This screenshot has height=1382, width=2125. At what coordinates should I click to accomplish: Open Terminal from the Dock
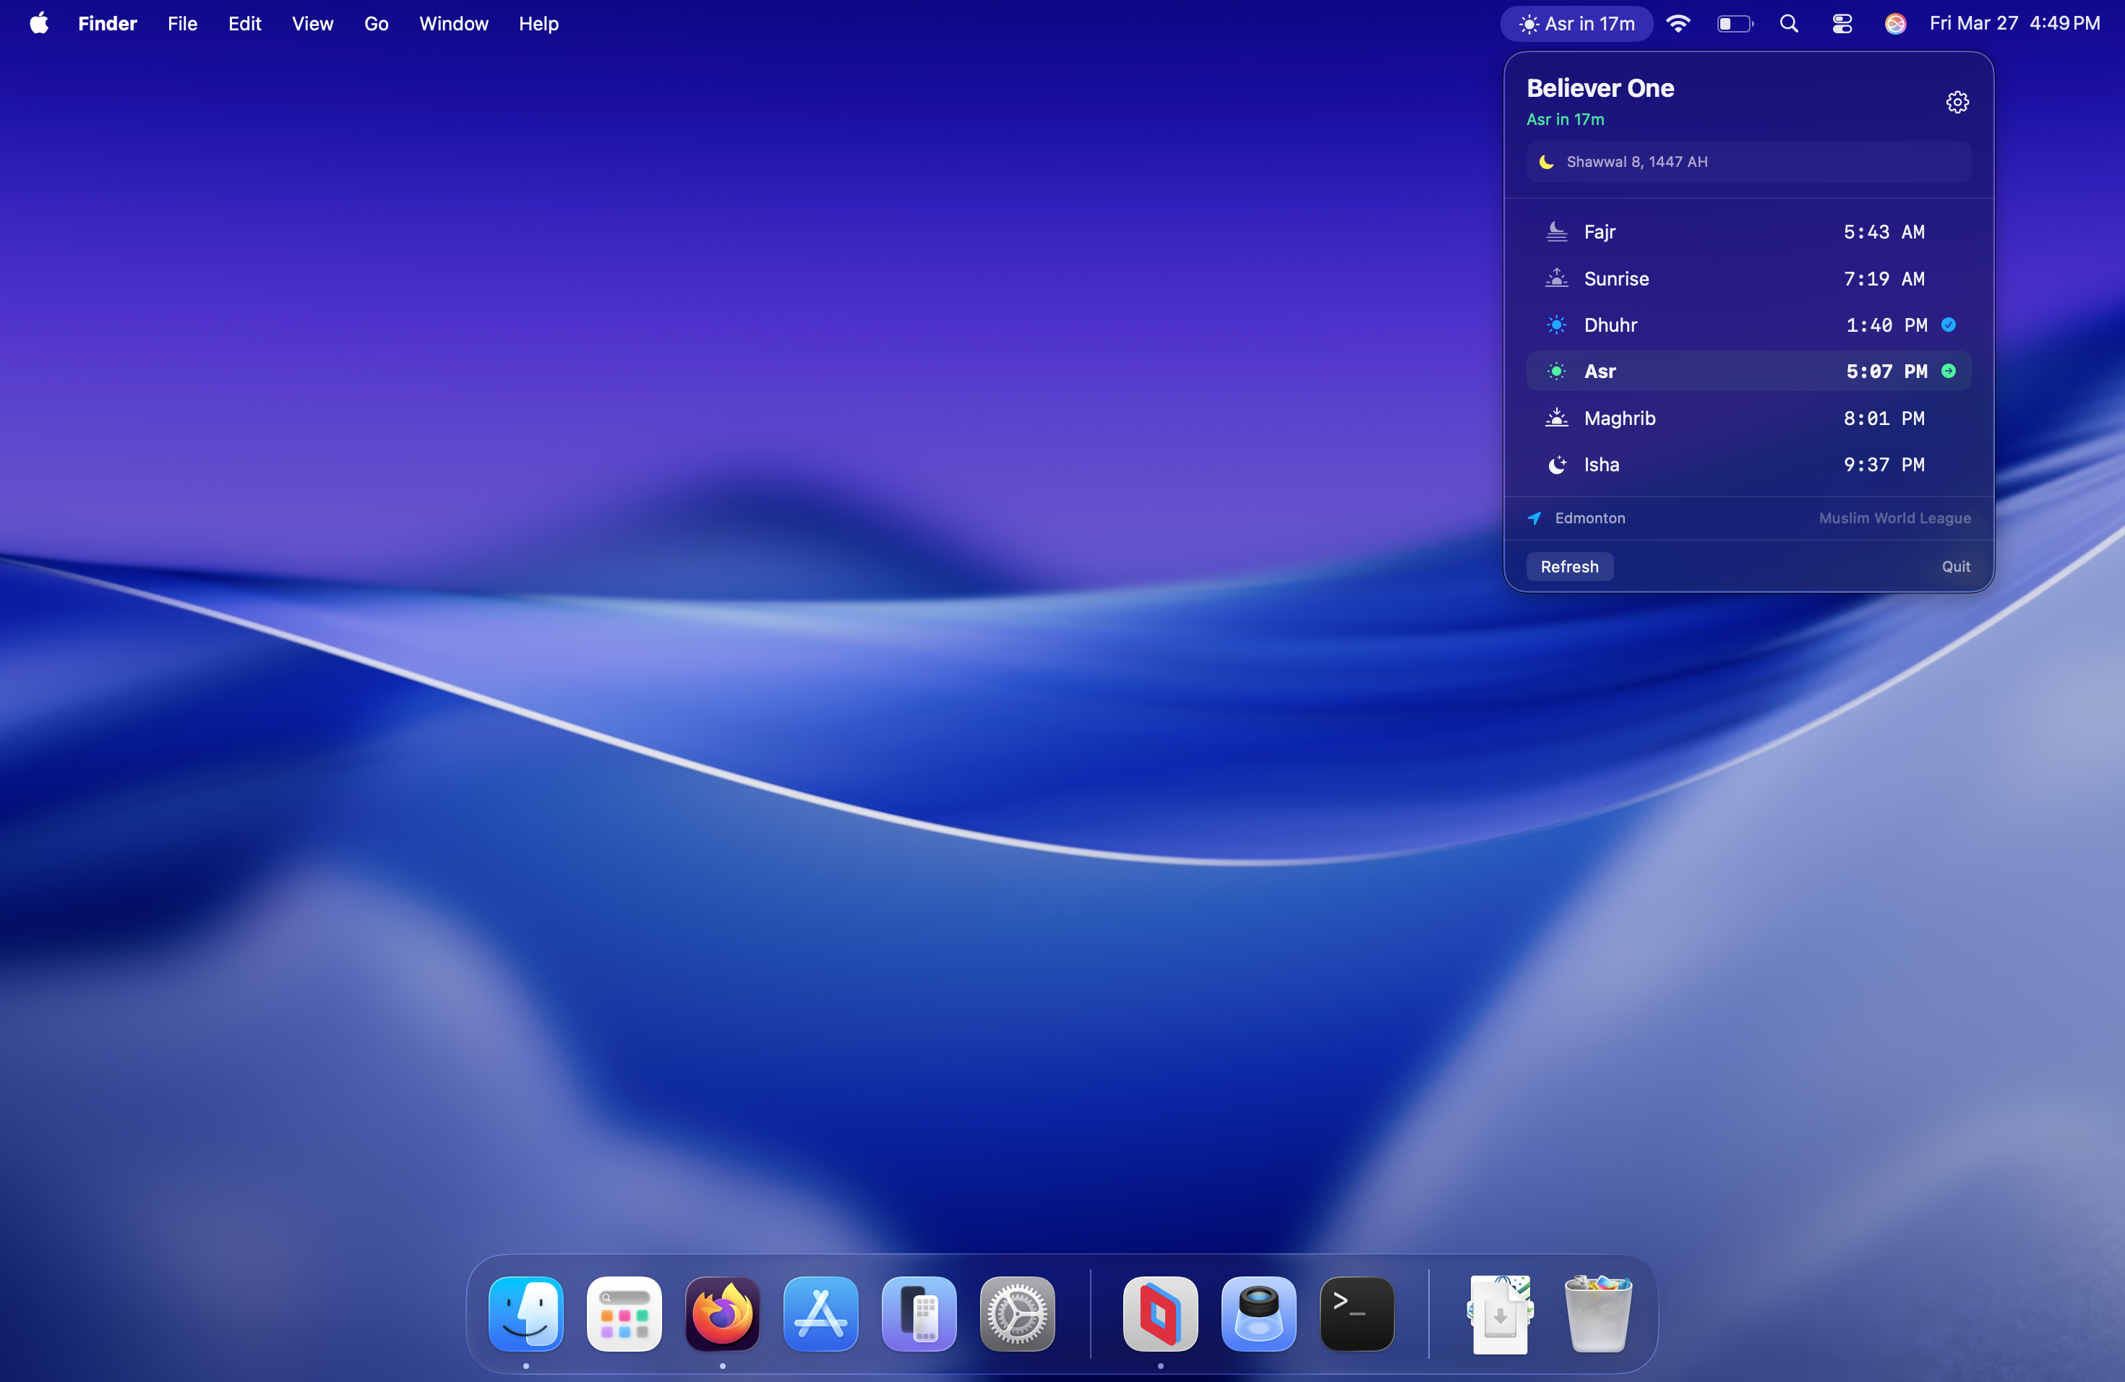(x=1356, y=1313)
